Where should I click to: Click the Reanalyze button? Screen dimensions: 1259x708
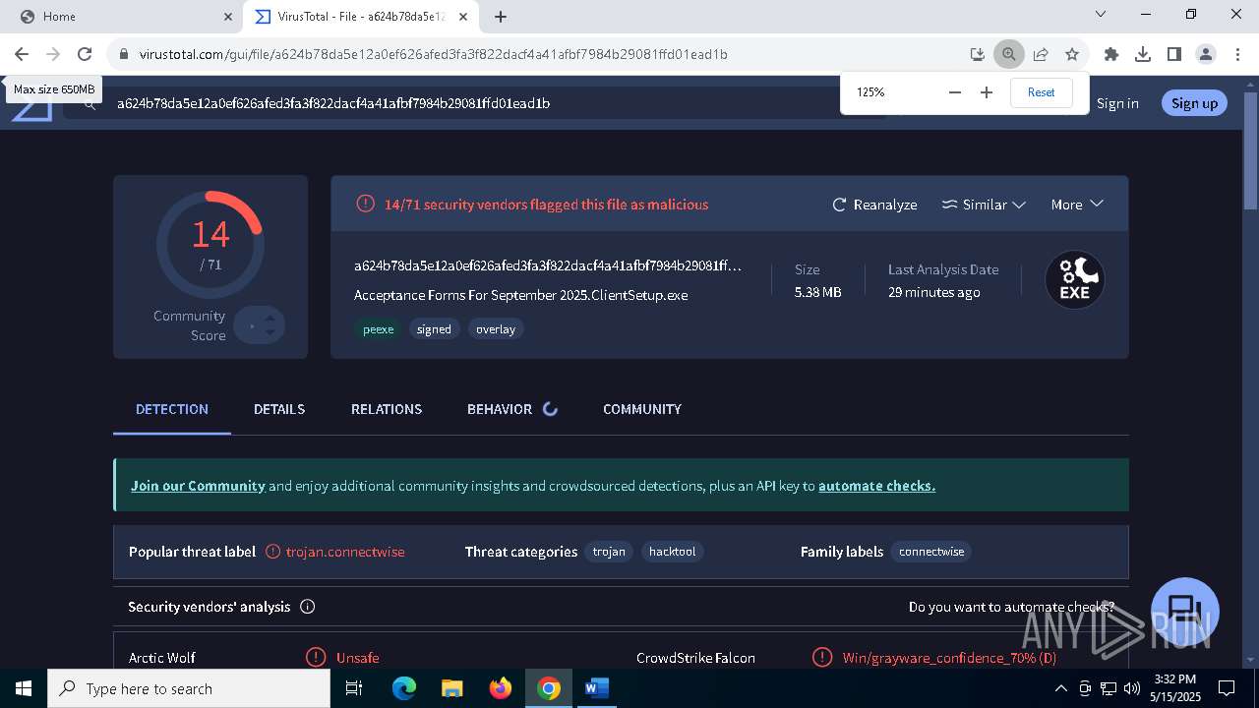(874, 205)
